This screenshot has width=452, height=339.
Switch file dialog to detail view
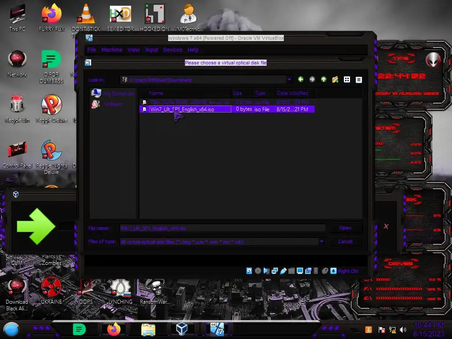point(358,79)
